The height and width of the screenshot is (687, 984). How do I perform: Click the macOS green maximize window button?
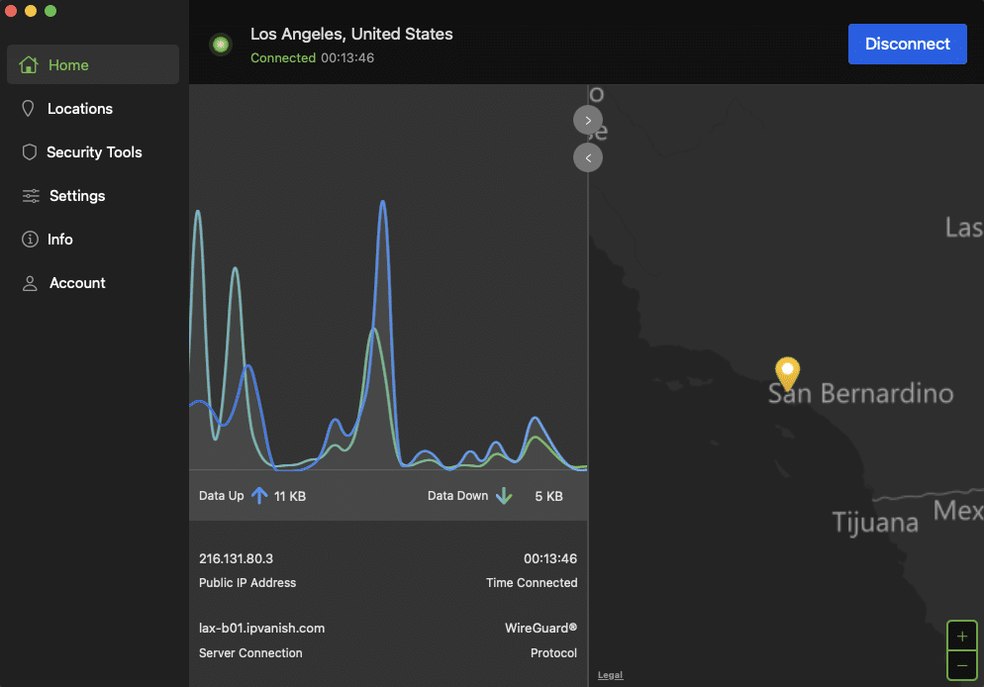click(x=50, y=11)
